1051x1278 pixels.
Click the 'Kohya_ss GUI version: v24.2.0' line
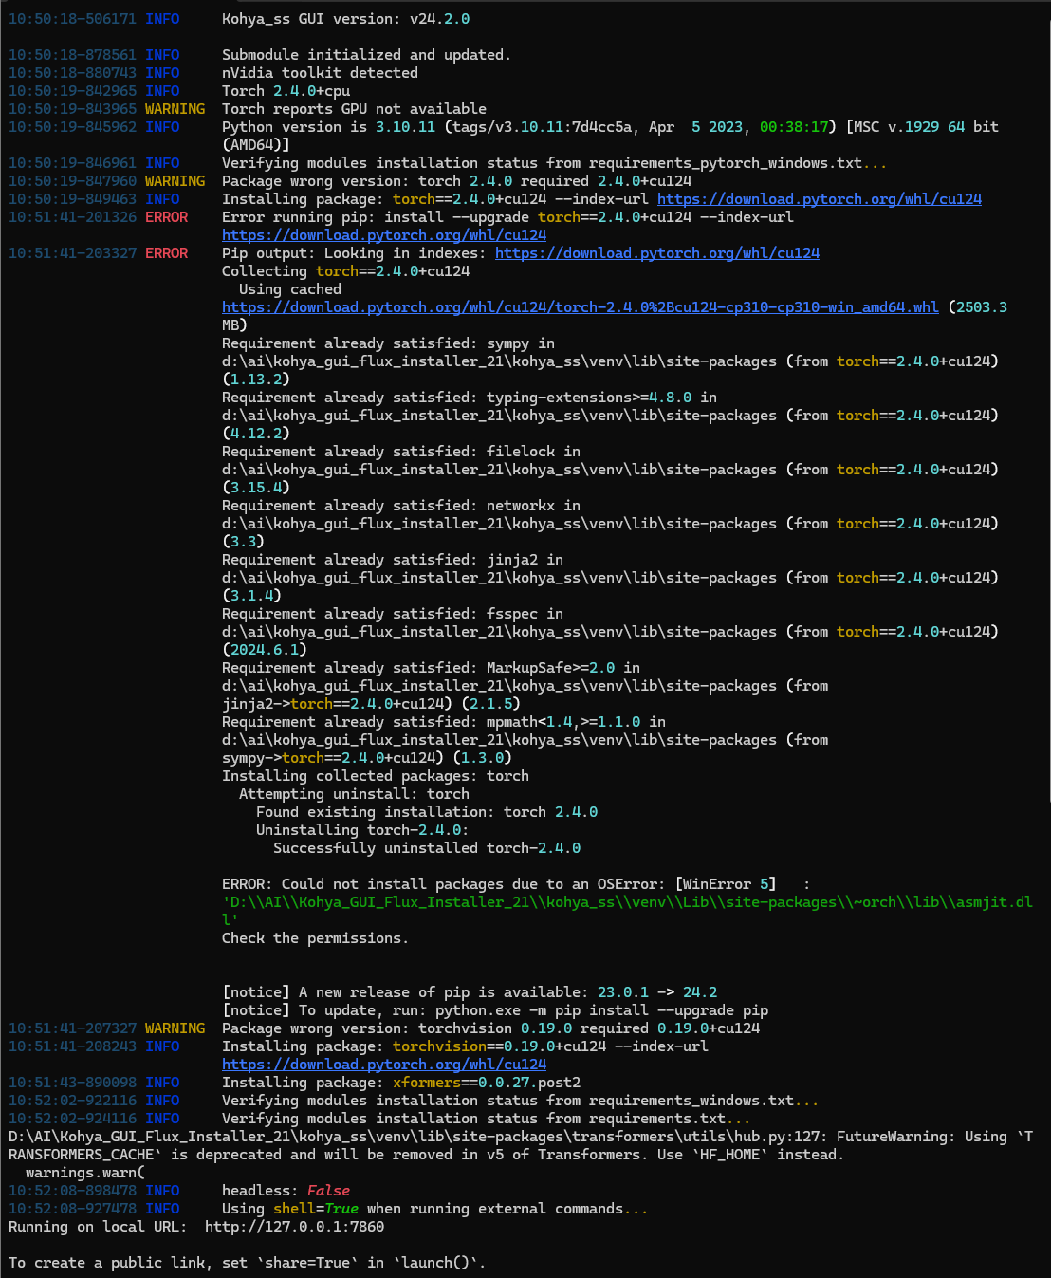(x=345, y=19)
